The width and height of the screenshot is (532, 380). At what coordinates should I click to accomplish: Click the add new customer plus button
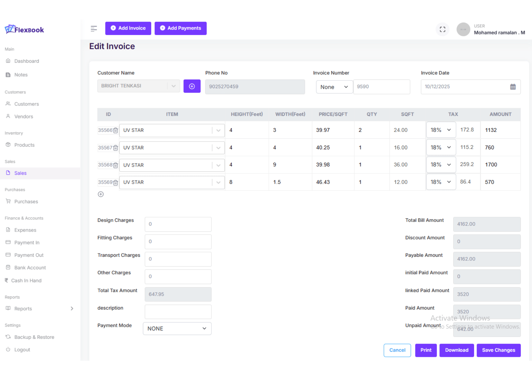point(192,86)
